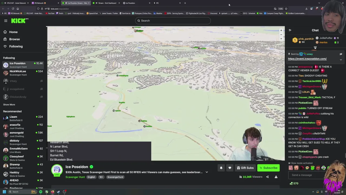This screenshot has height=195, width=346.
Task: Click the taskbar Search box
Action: [x=23, y=192]
